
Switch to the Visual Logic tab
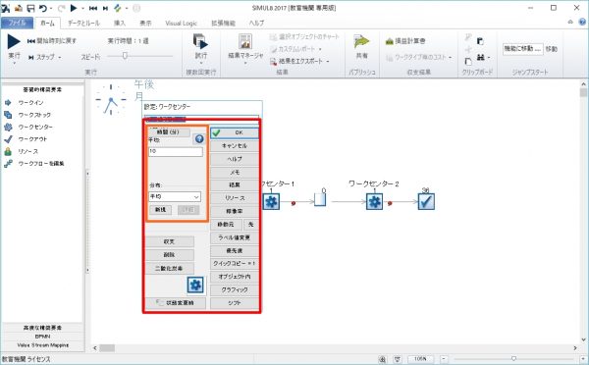[x=181, y=23]
